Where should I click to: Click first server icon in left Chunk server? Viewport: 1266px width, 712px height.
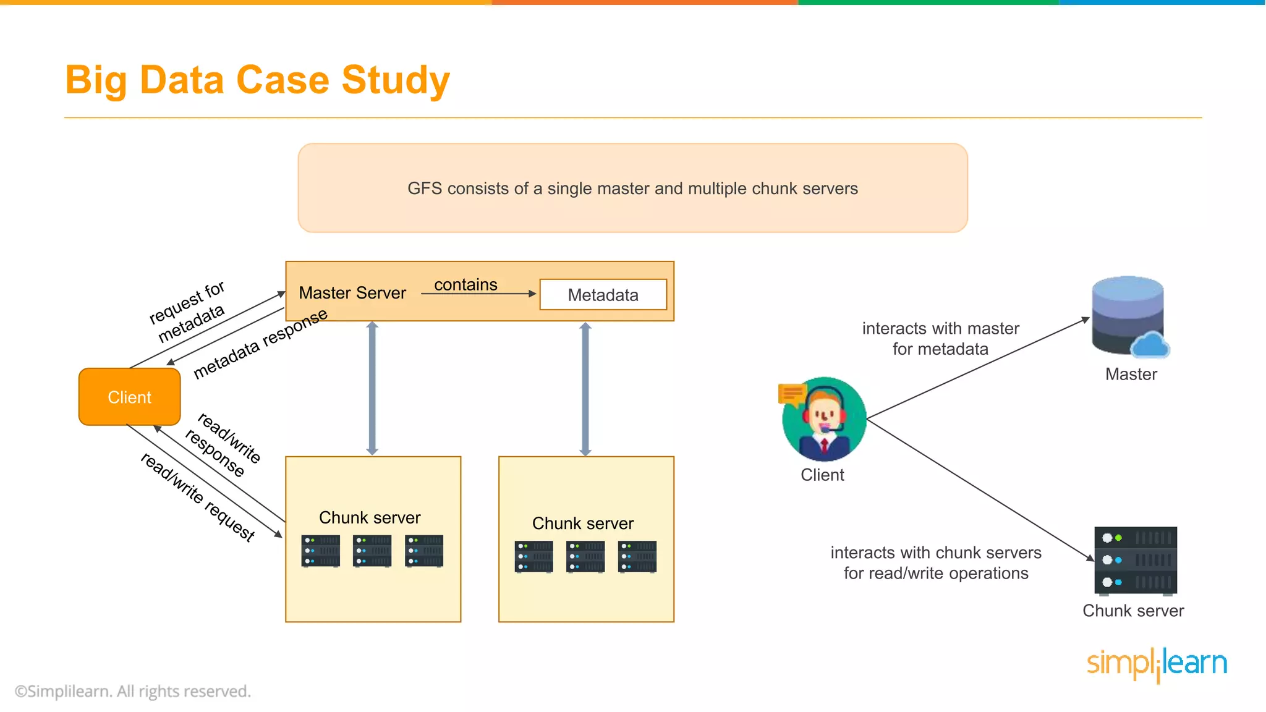tap(320, 551)
